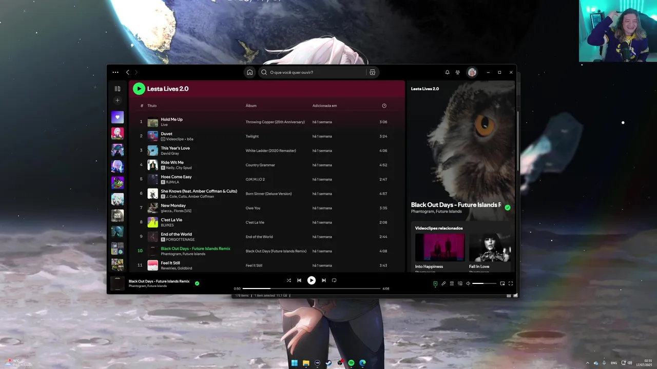Open the green frog playlist in sidebar
This screenshot has width=657, height=369.
point(118,182)
